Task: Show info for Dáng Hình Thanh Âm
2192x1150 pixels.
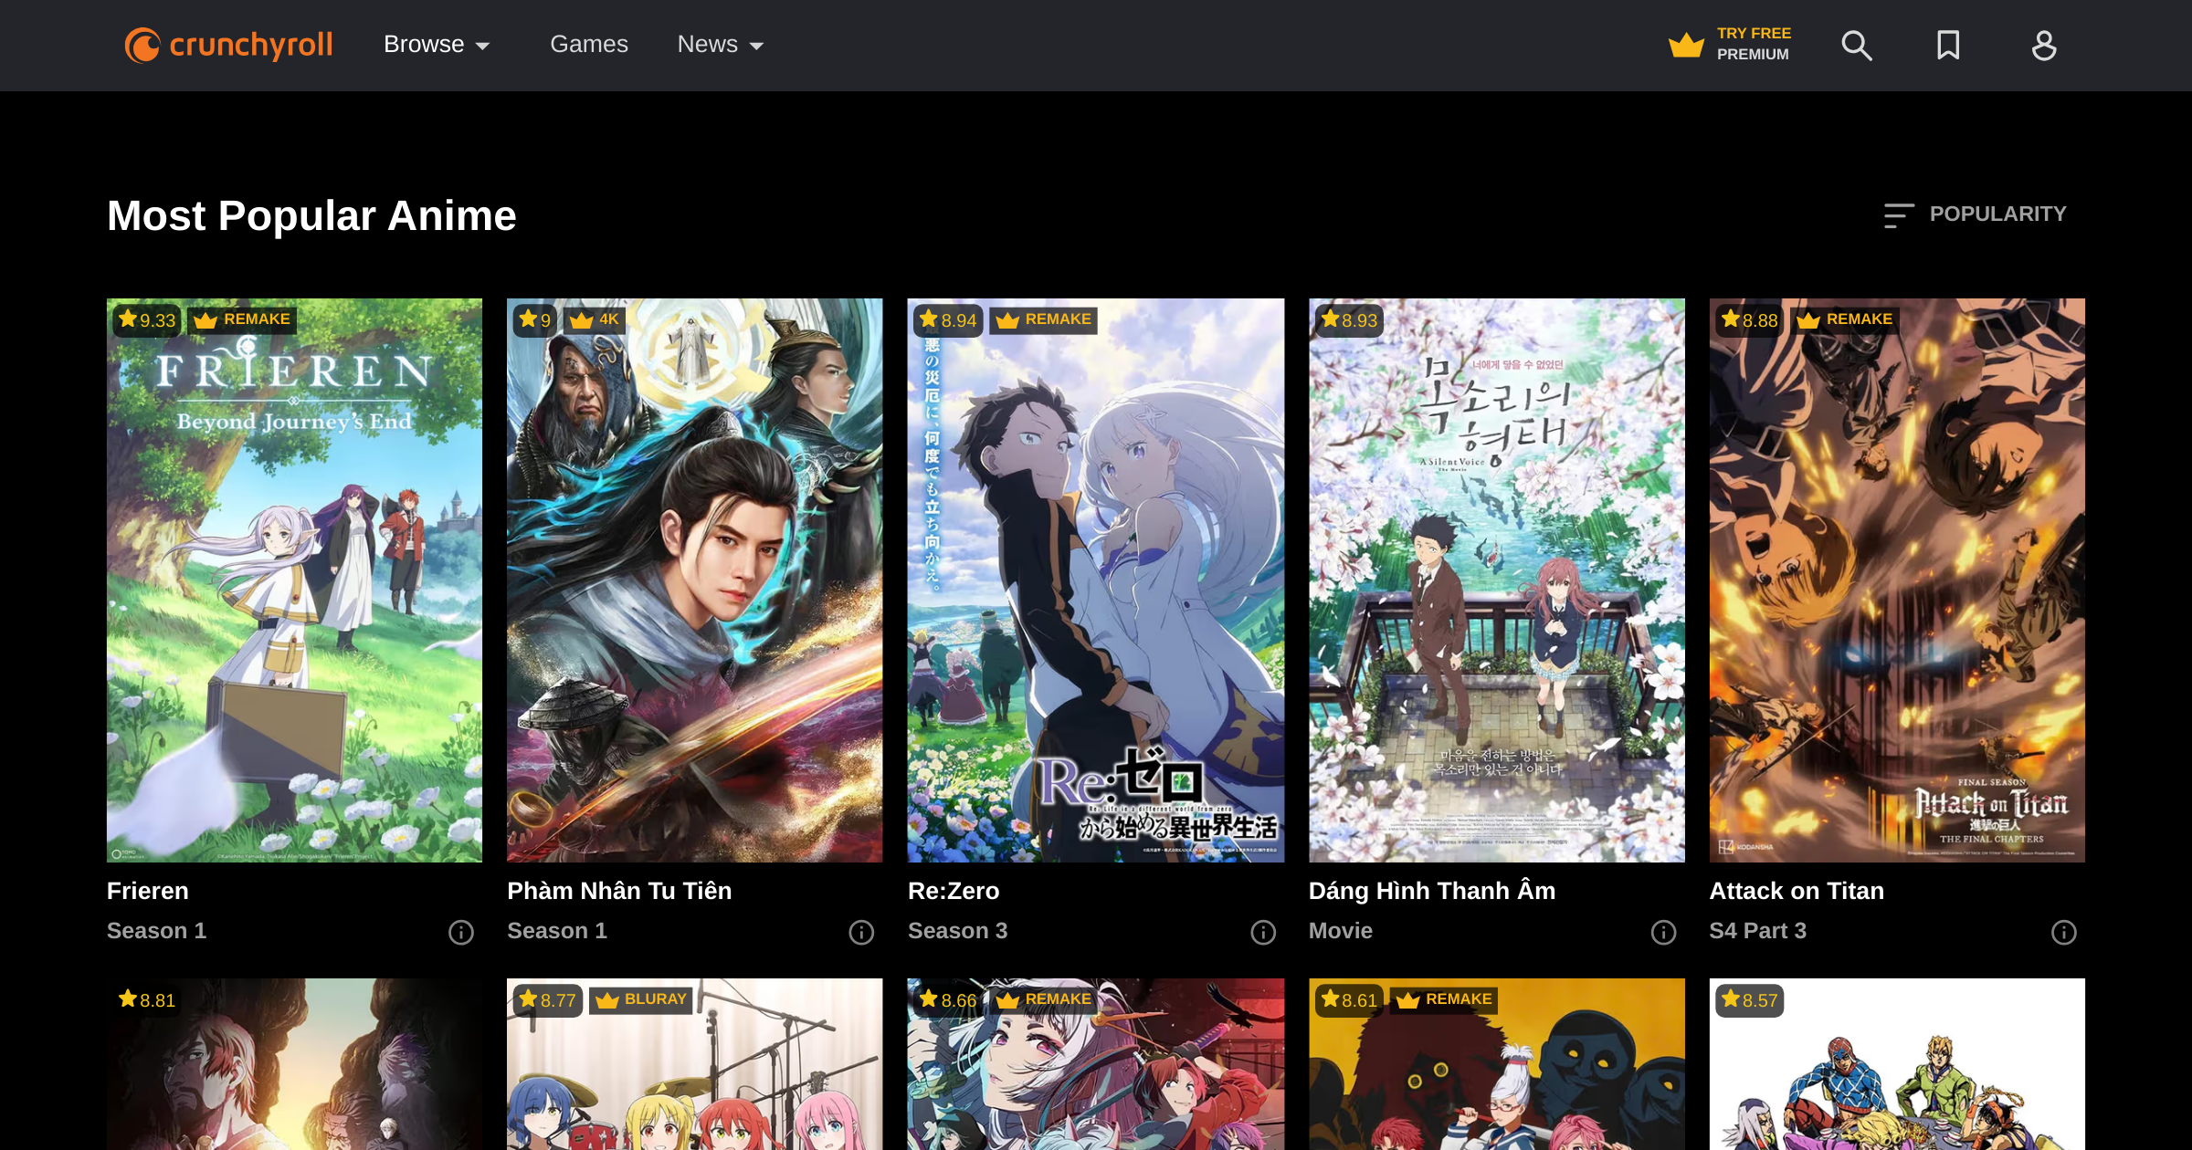Action: coord(1663,932)
